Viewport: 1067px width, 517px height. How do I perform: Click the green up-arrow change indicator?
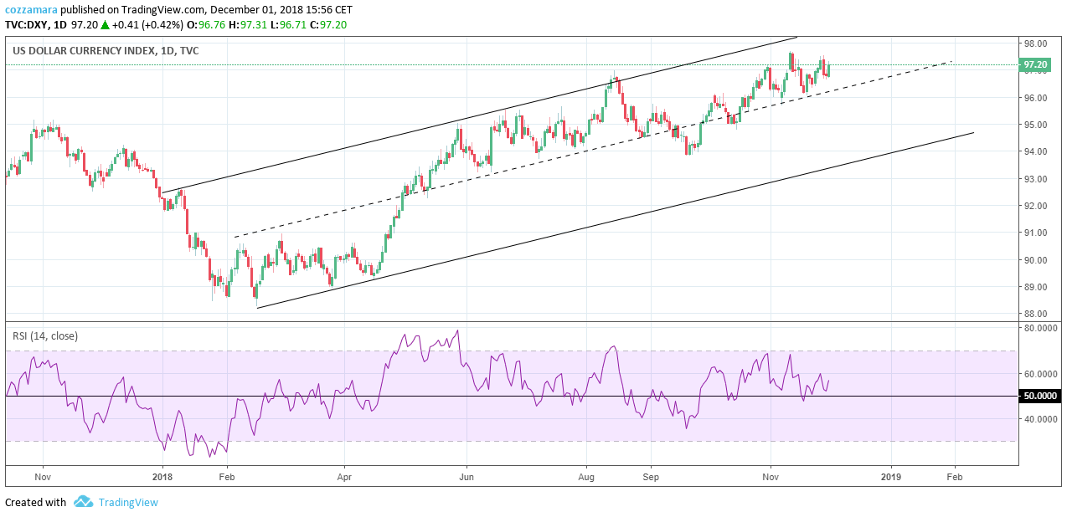pyautogui.click(x=105, y=24)
